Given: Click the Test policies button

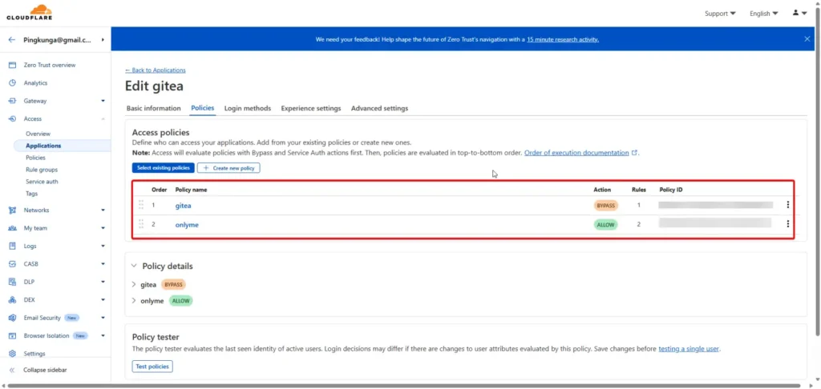Looking at the screenshot, I should pyautogui.click(x=152, y=367).
